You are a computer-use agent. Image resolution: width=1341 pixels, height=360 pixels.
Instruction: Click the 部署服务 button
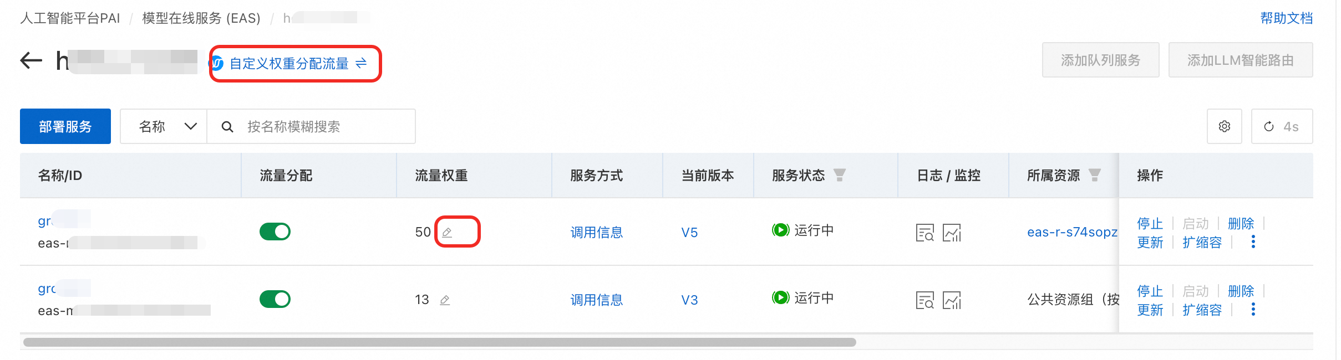click(65, 126)
